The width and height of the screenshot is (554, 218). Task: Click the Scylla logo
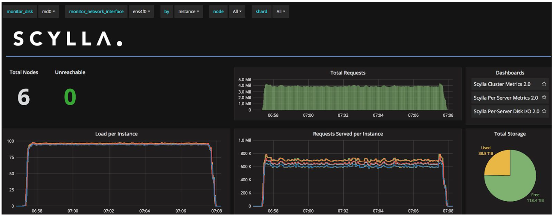coord(67,39)
